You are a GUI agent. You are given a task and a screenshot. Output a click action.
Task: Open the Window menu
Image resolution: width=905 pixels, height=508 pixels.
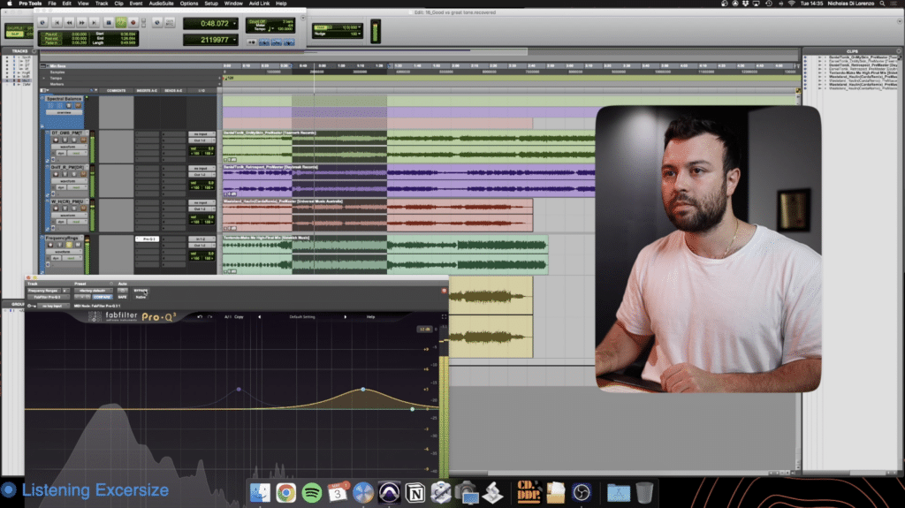233,4
